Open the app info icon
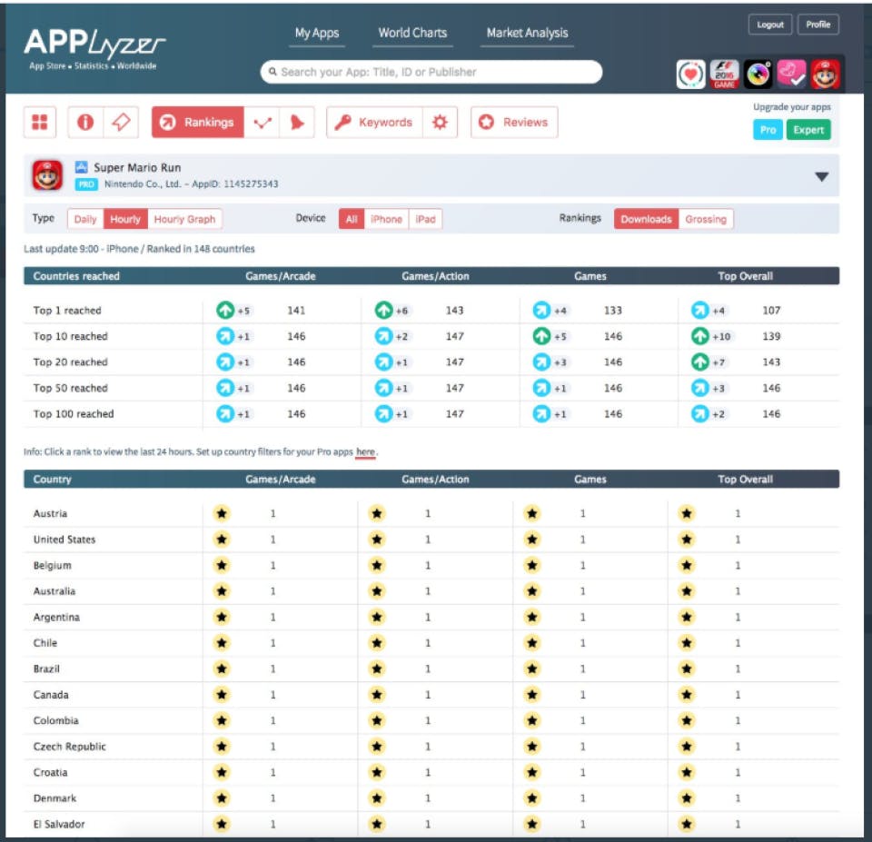This screenshot has height=842, width=872. (85, 122)
